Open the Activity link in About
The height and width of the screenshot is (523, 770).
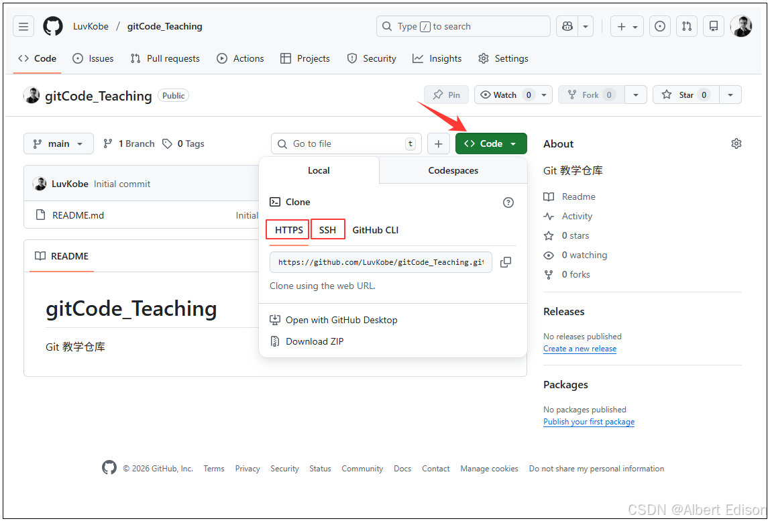pos(568,216)
